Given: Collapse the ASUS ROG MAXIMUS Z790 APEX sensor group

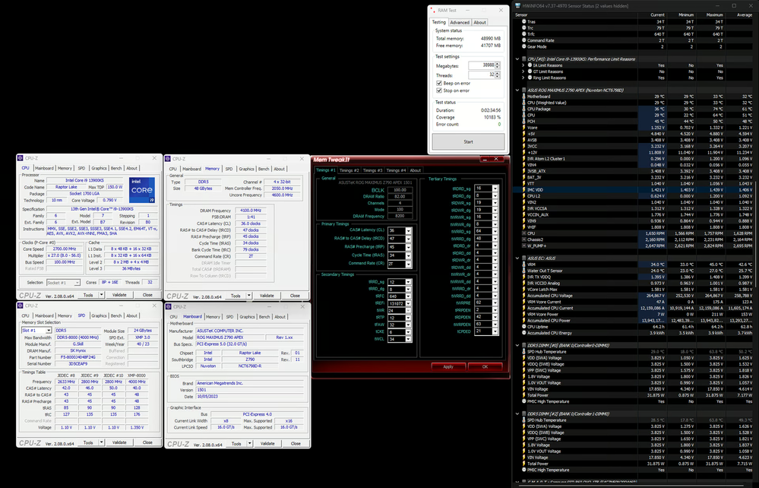Looking at the screenshot, I should point(517,90).
